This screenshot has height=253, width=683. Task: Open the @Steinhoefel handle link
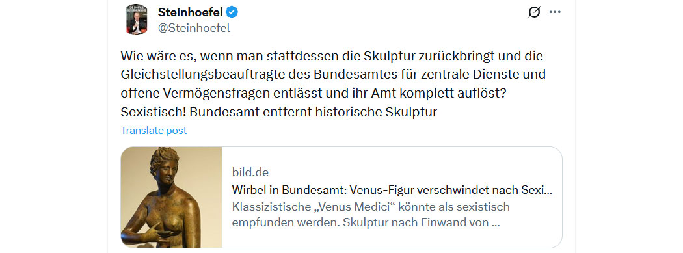(194, 29)
